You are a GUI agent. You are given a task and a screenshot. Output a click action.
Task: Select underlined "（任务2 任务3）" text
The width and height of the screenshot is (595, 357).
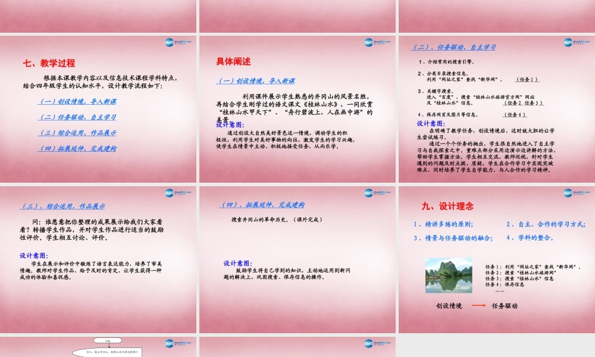(523, 103)
